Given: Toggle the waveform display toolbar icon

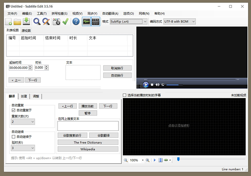Looking at the screenshot, I should (x=86, y=22).
